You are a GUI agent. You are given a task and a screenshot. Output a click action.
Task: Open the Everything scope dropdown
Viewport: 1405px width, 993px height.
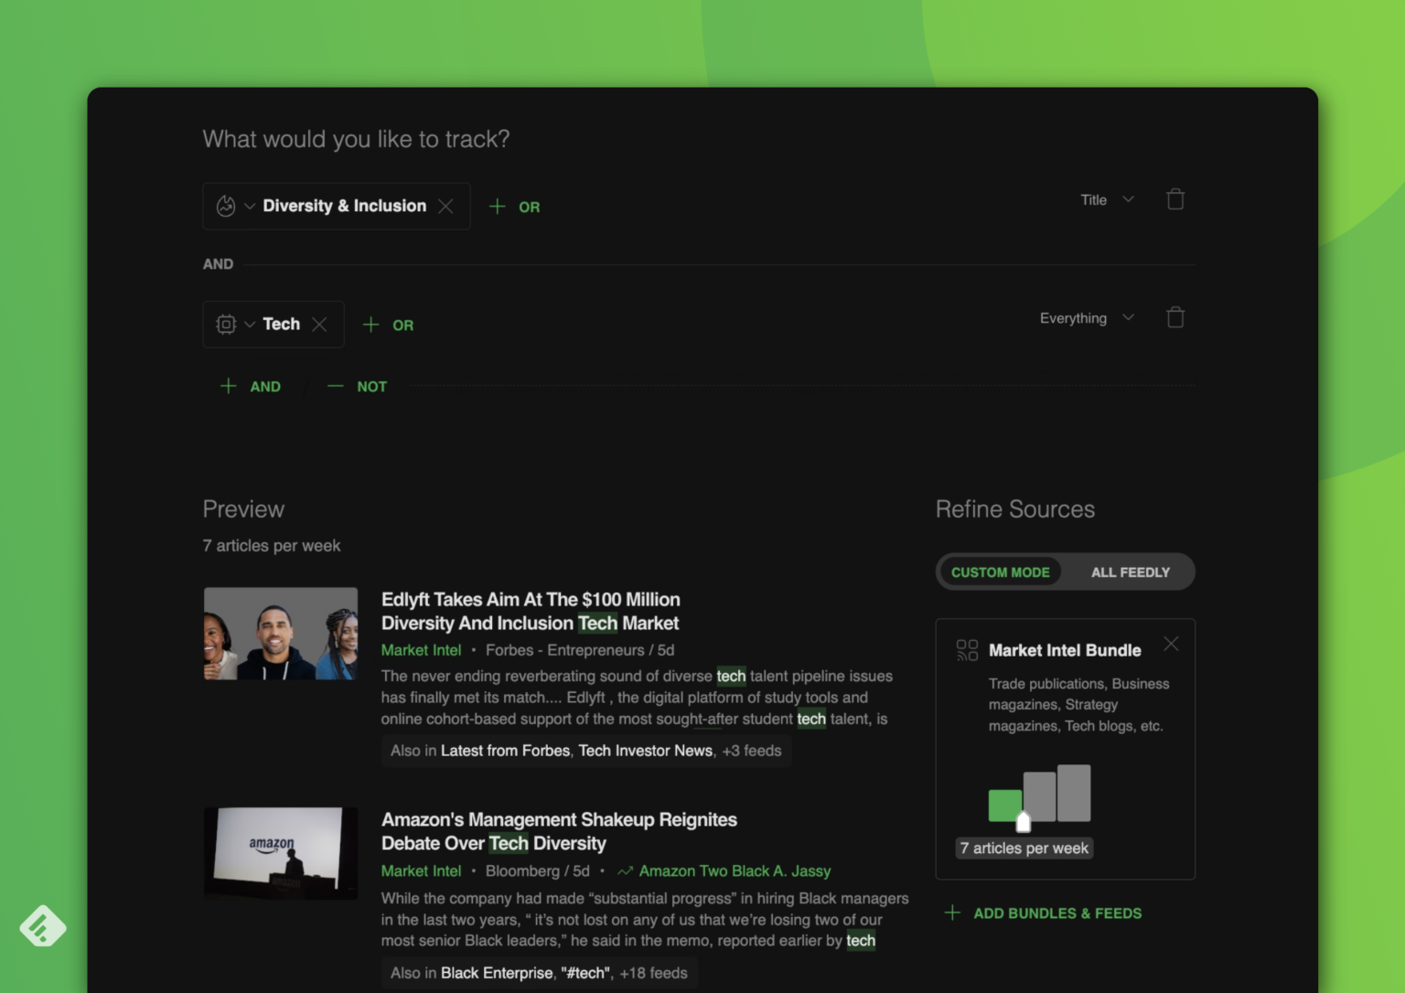[1087, 318]
